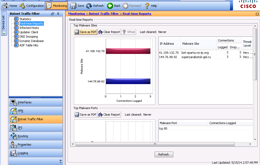Expand more navigation panes with the chevron
Viewport: 260px width, 165px height.
(x=61, y=161)
